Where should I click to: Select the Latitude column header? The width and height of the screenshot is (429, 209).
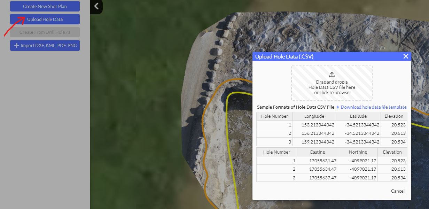click(358, 116)
